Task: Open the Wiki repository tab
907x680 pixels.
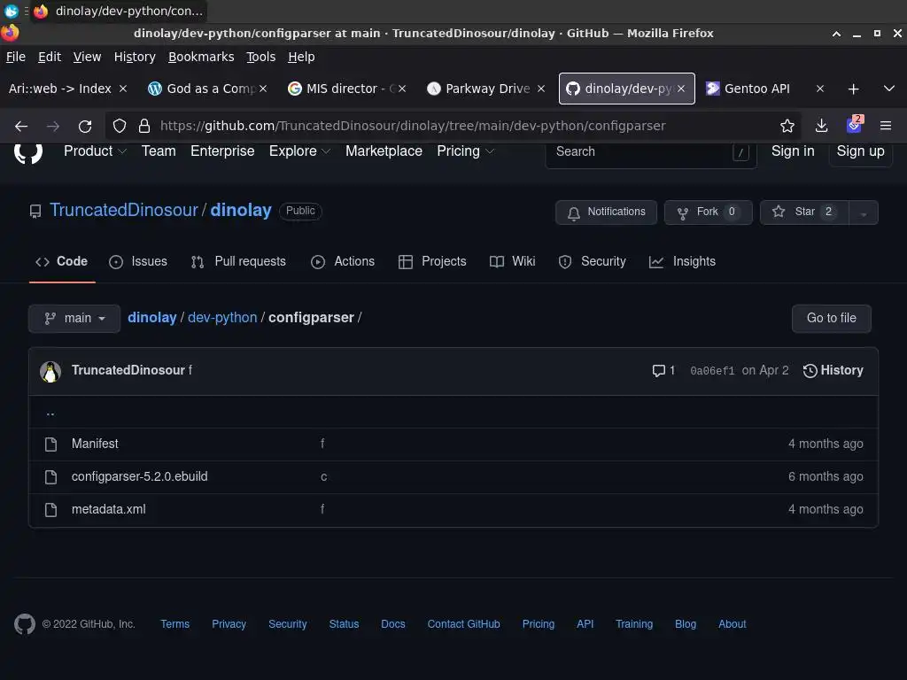Action: coord(513,261)
